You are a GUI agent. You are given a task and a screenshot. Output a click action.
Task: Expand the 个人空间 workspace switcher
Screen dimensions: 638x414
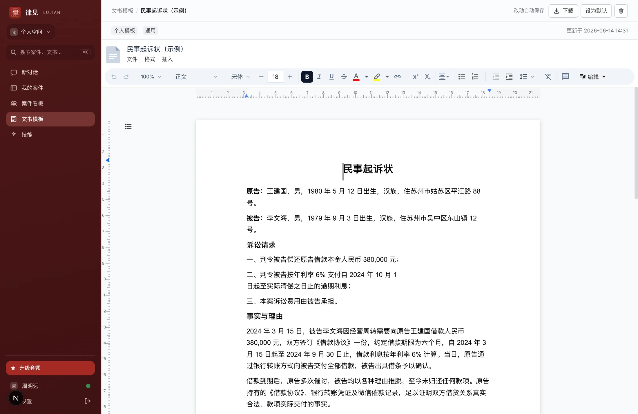pos(31,32)
